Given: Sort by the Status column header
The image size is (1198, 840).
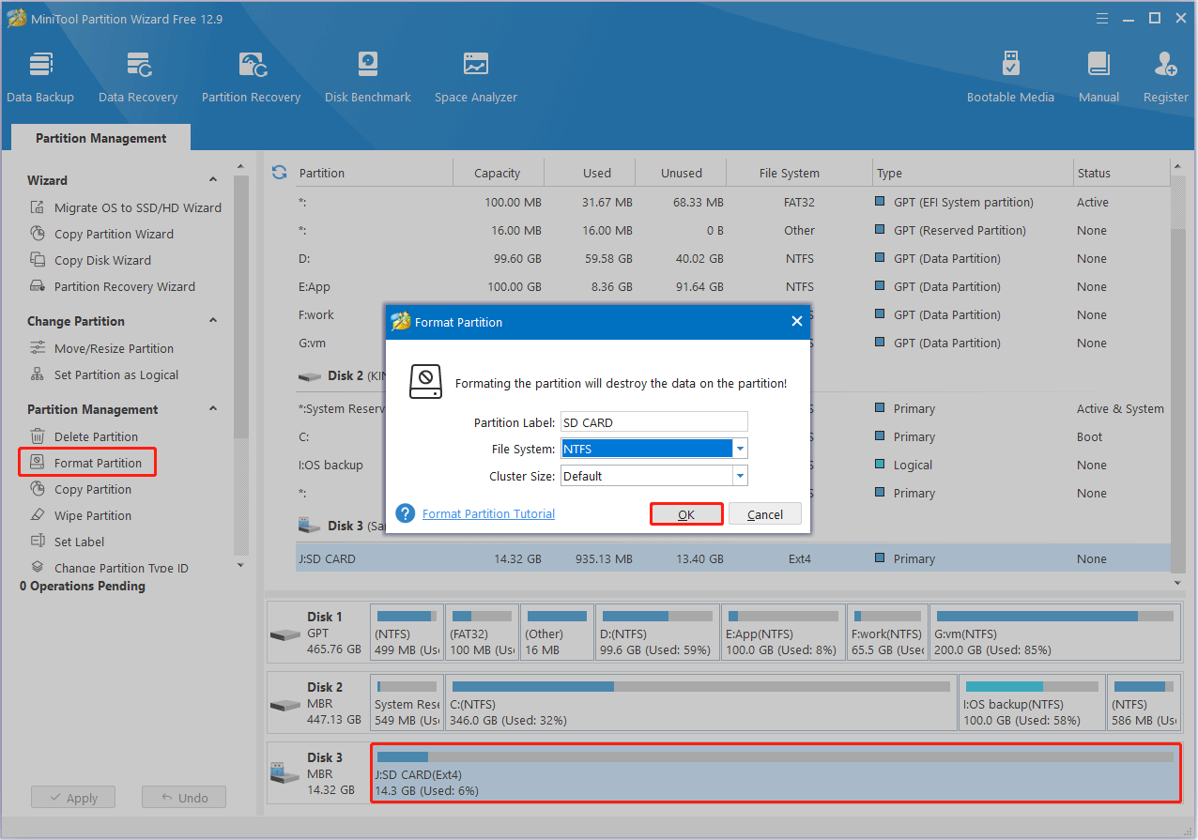Looking at the screenshot, I should tap(1122, 173).
